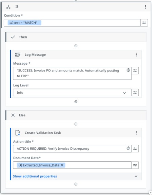The image size is (152, 195).
Task: Open Log Level field options button
Action: coord(135,93)
